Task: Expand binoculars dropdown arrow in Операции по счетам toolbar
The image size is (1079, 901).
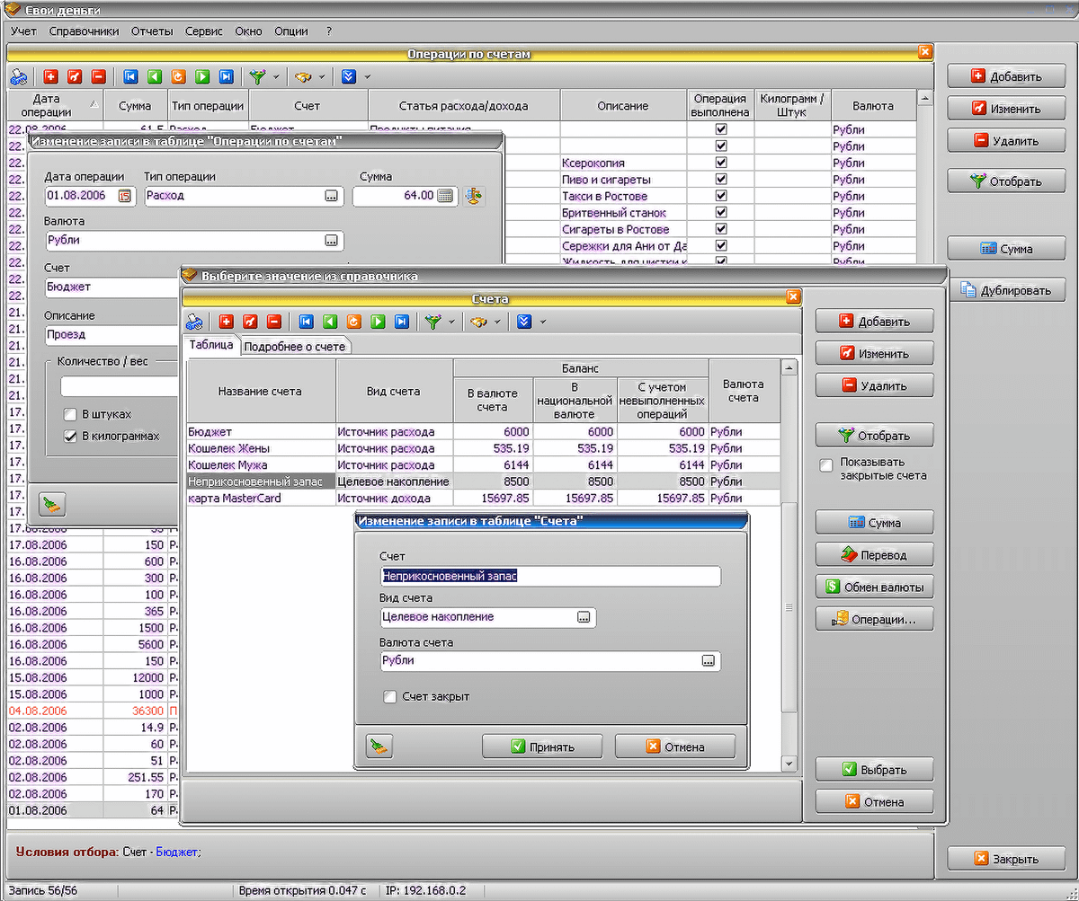Action: [322, 77]
